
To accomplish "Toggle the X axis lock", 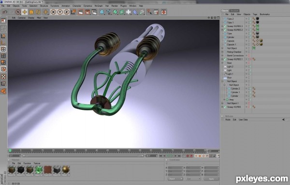I will pyautogui.click(x=53, y=12).
